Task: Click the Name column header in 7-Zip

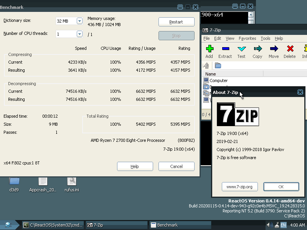Action: coord(233,74)
